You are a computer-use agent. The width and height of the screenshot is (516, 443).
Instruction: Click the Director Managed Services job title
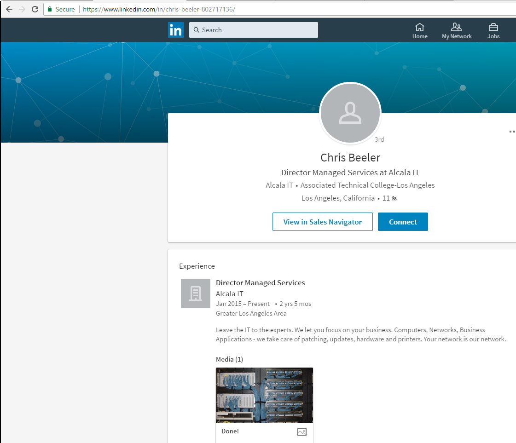click(x=261, y=283)
